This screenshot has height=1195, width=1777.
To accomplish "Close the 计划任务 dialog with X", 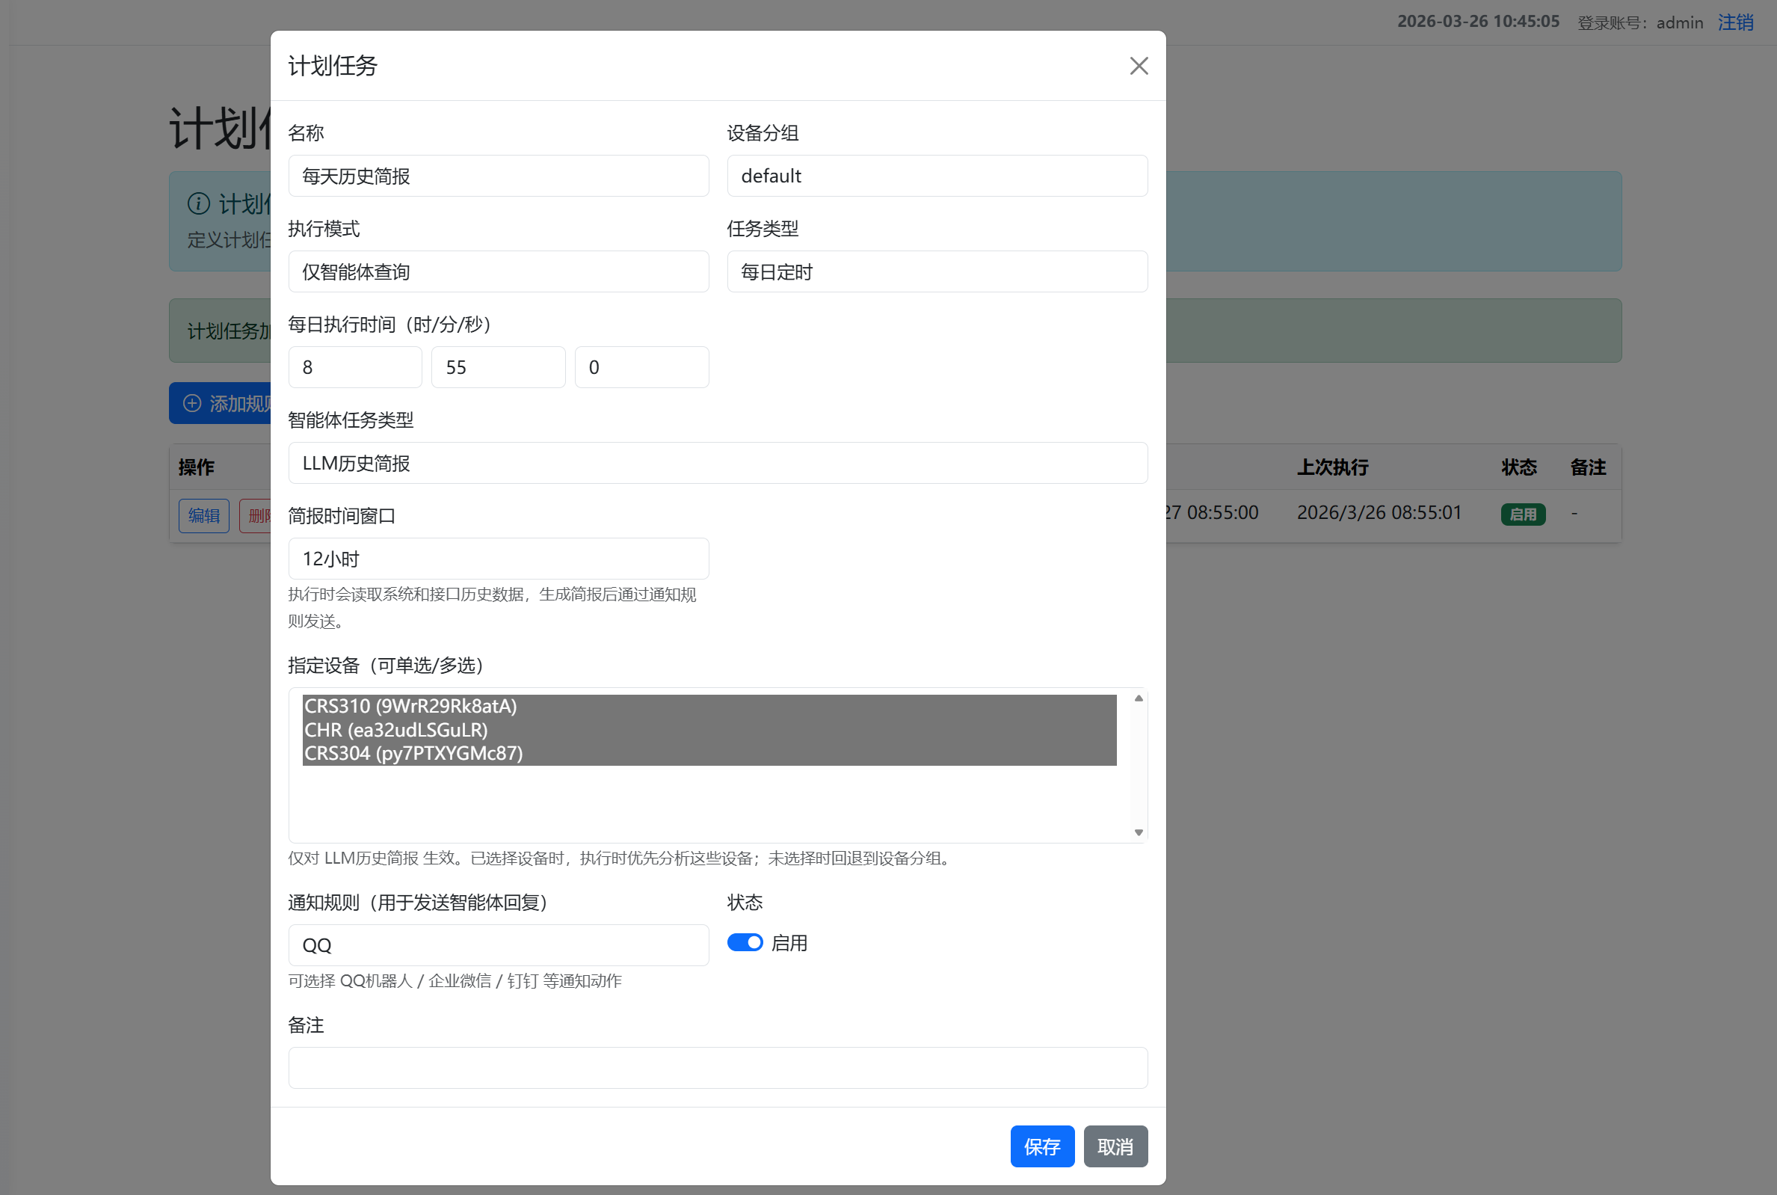I will click(x=1138, y=67).
